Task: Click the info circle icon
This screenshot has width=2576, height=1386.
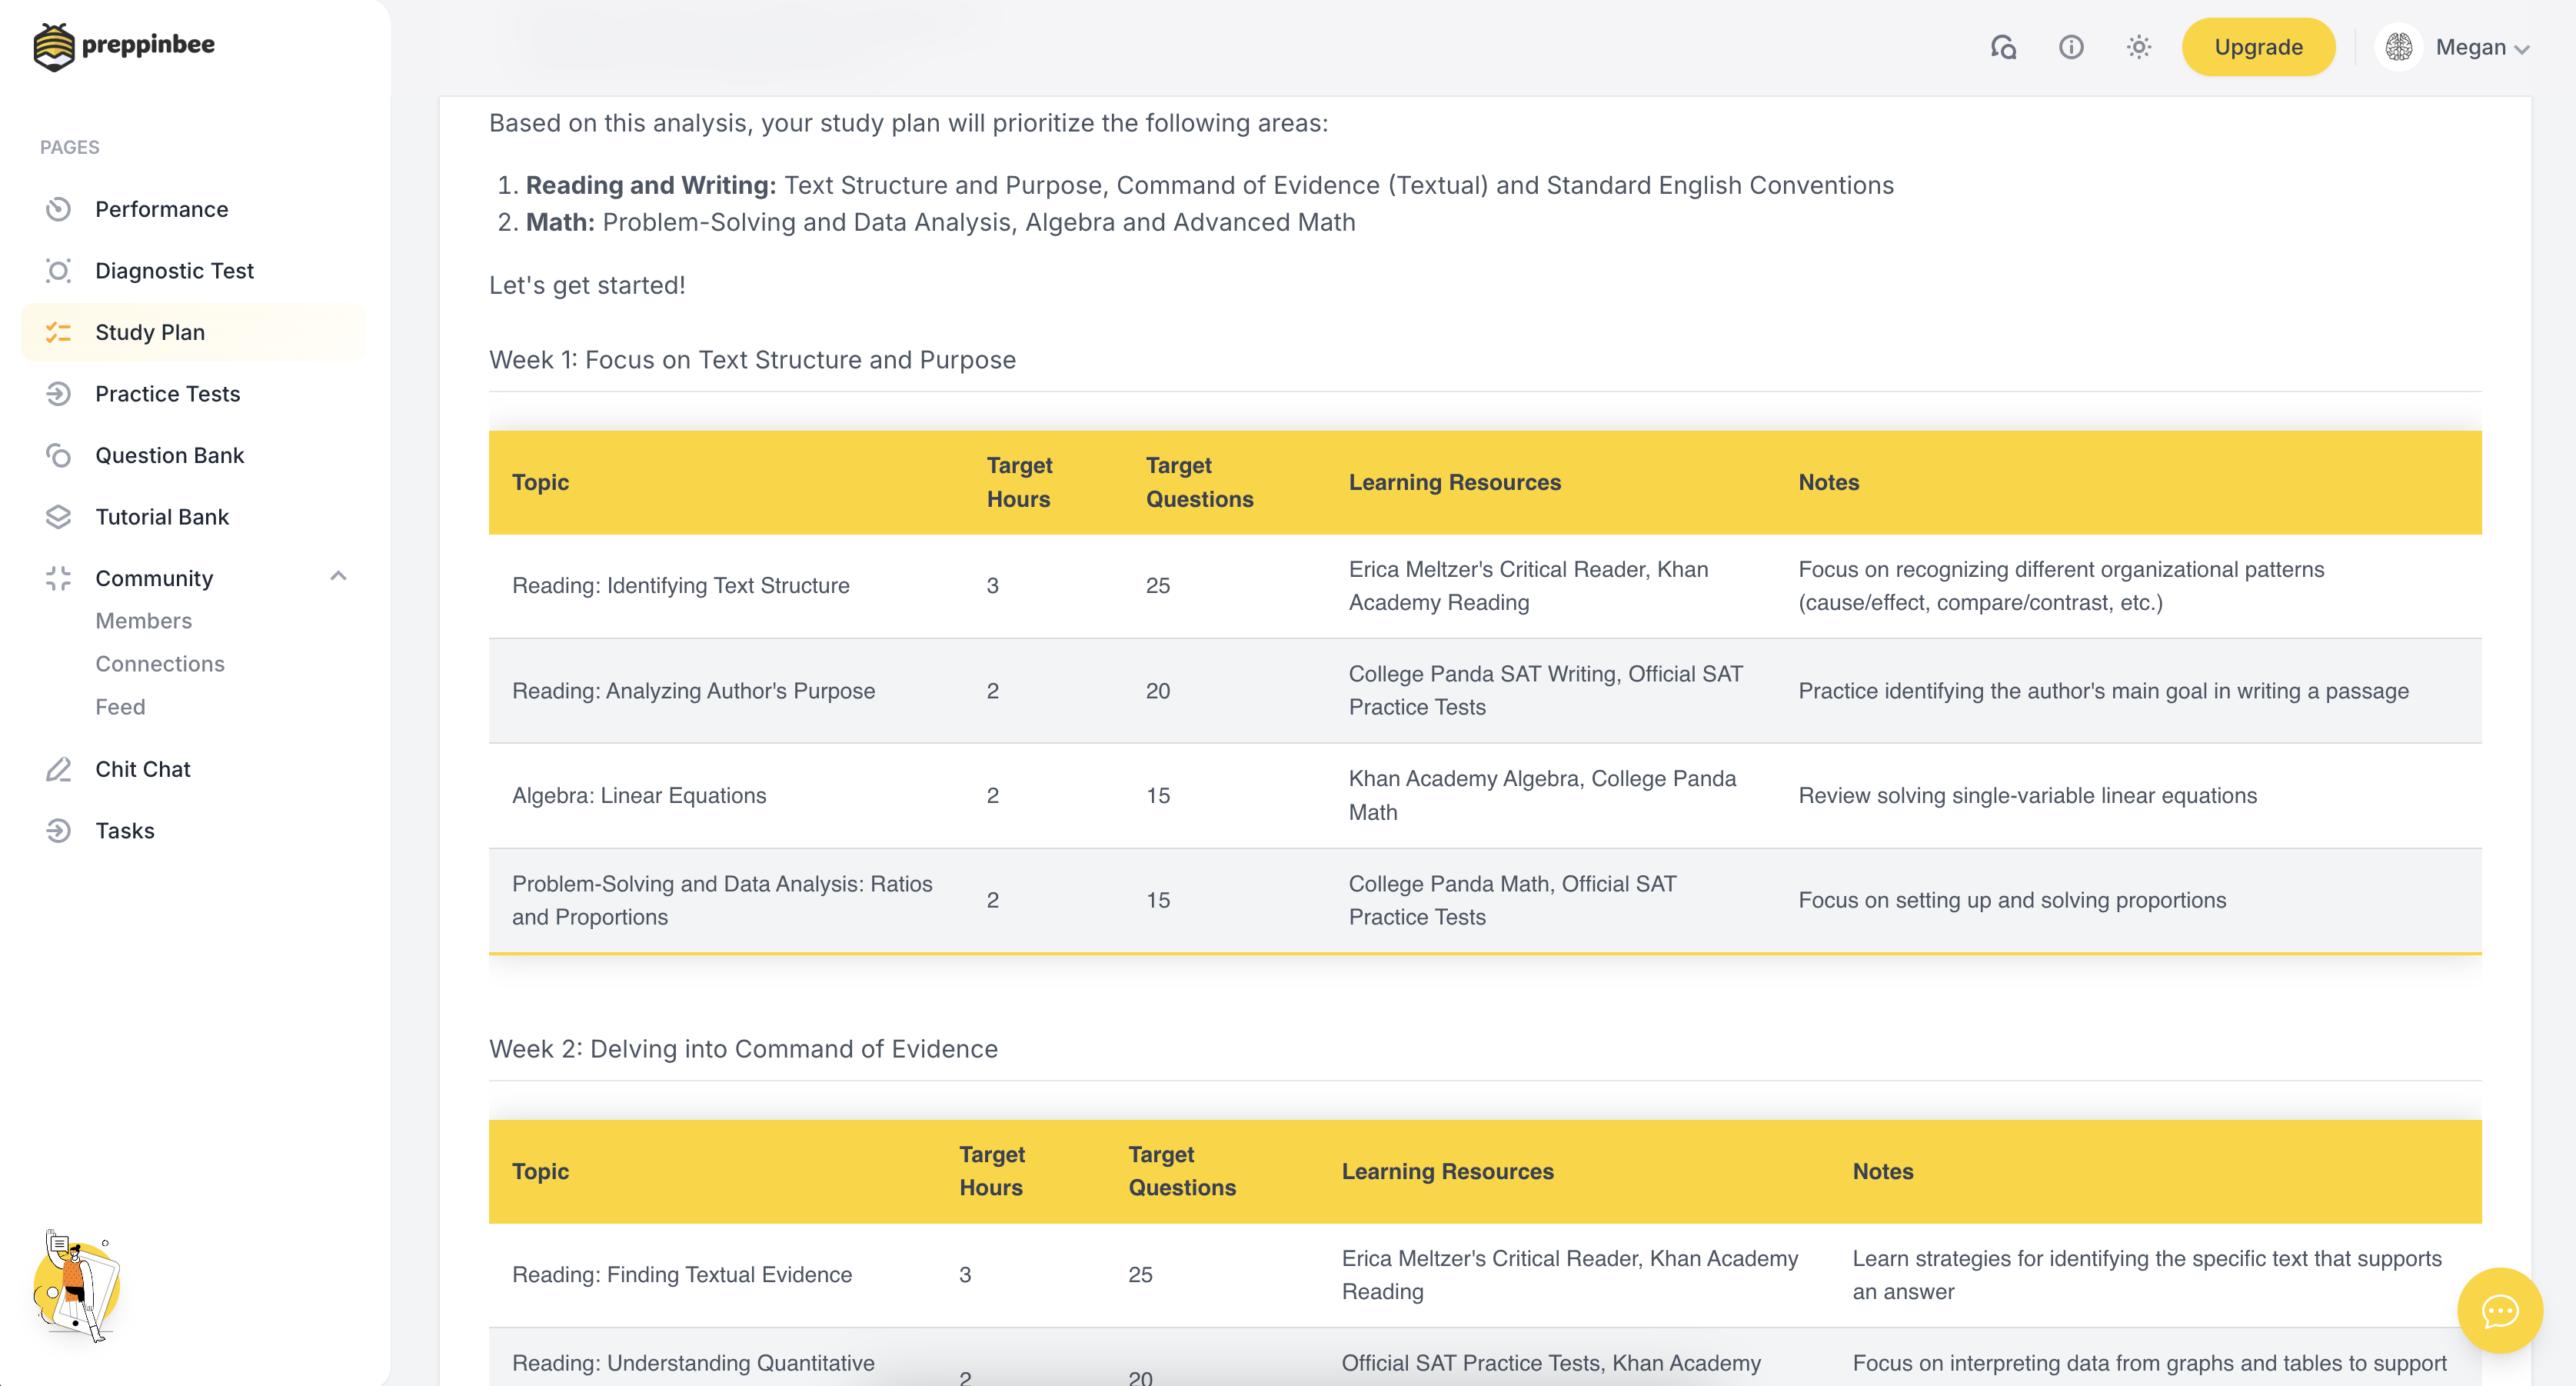Action: 2070,47
